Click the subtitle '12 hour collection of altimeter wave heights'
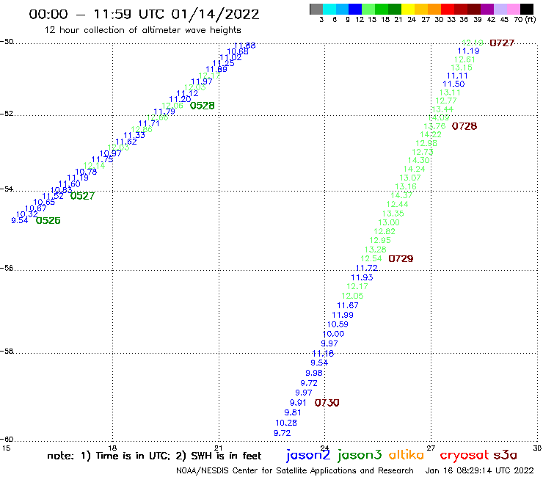Screen dimensions: 543x477 pyautogui.click(x=142, y=30)
